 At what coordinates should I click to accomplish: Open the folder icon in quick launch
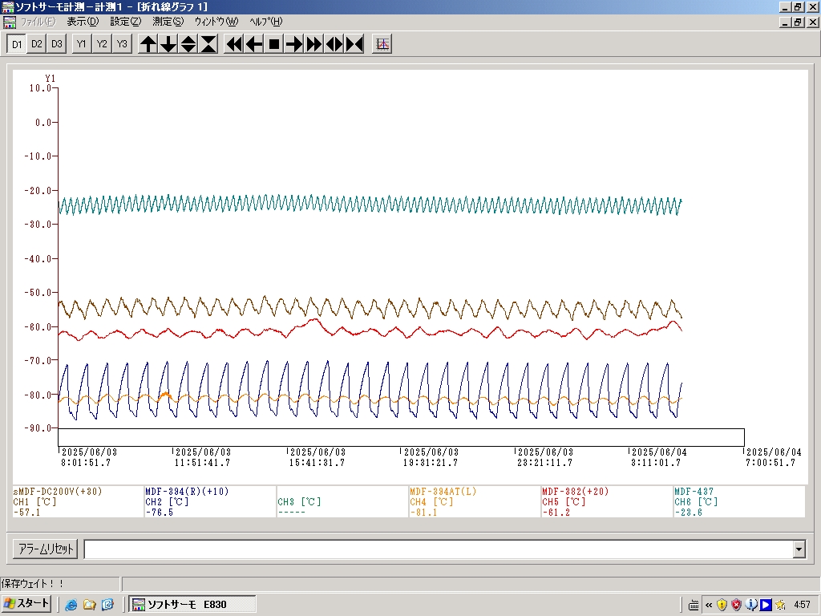pos(90,605)
